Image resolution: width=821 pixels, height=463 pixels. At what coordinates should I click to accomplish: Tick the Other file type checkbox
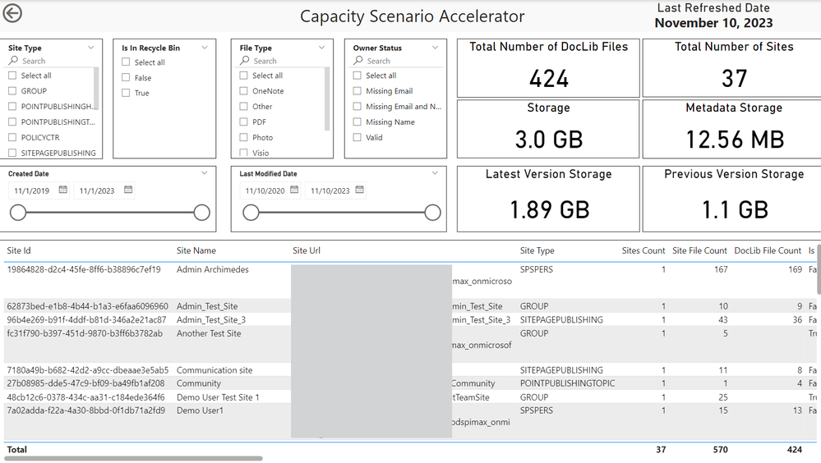pos(243,106)
